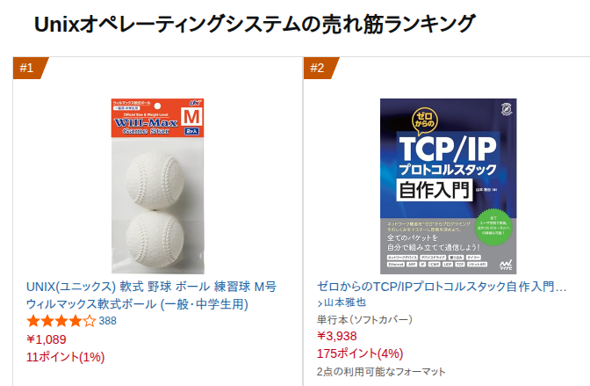Click the empty fifth star in rating

90,321
